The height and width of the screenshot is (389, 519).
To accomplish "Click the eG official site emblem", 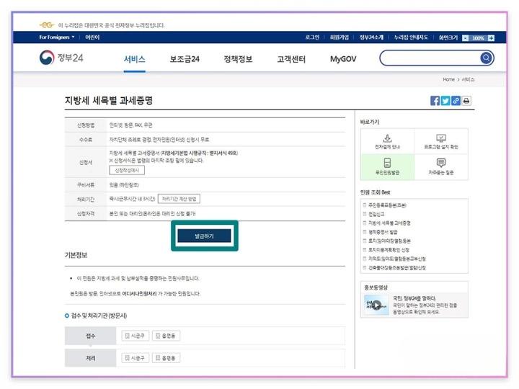I will point(46,25).
